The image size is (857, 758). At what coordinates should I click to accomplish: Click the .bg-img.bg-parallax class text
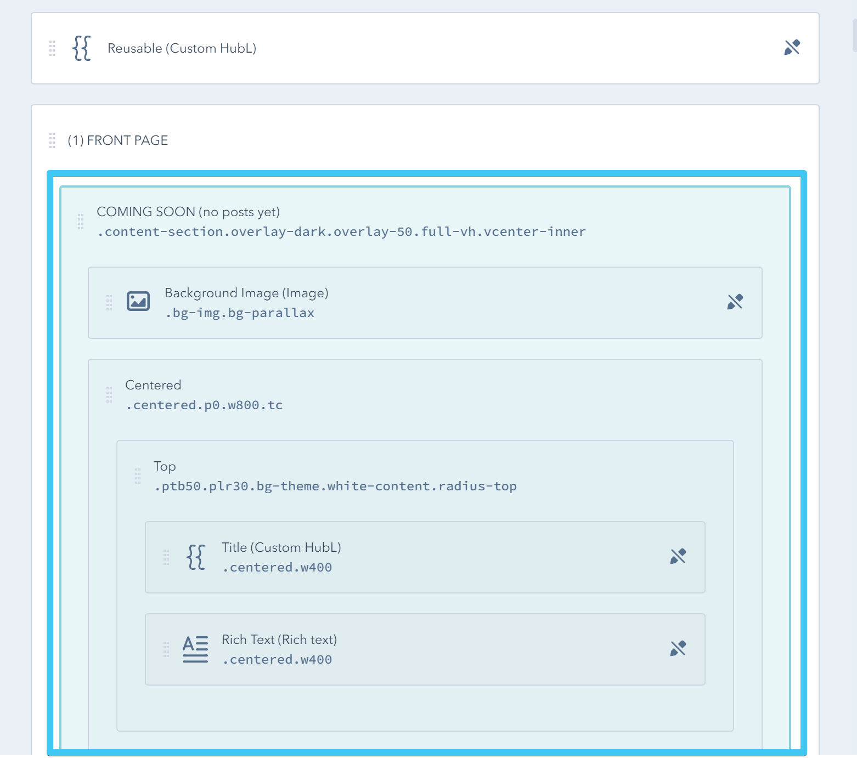[x=240, y=313]
